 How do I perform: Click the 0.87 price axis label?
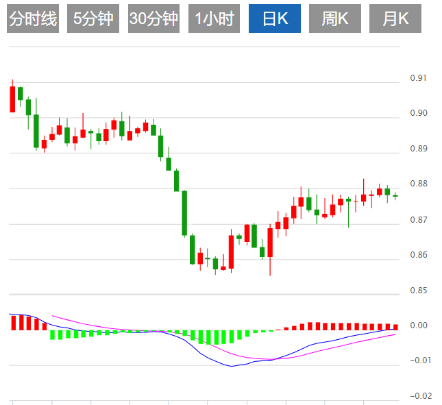(x=418, y=219)
